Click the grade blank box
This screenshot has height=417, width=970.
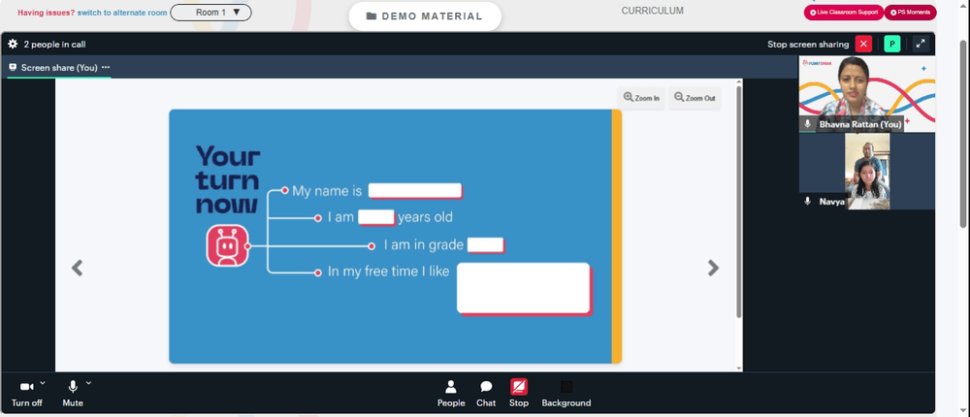coord(486,245)
